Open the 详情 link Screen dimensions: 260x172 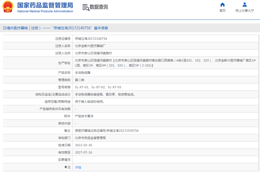coord(78,167)
